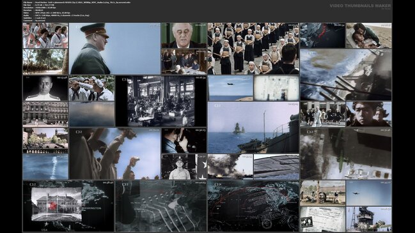The height and width of the screenshot is (233, 415).
Task: Open thumbnail of two pilots in flight helmets
Action: (369, 114)
